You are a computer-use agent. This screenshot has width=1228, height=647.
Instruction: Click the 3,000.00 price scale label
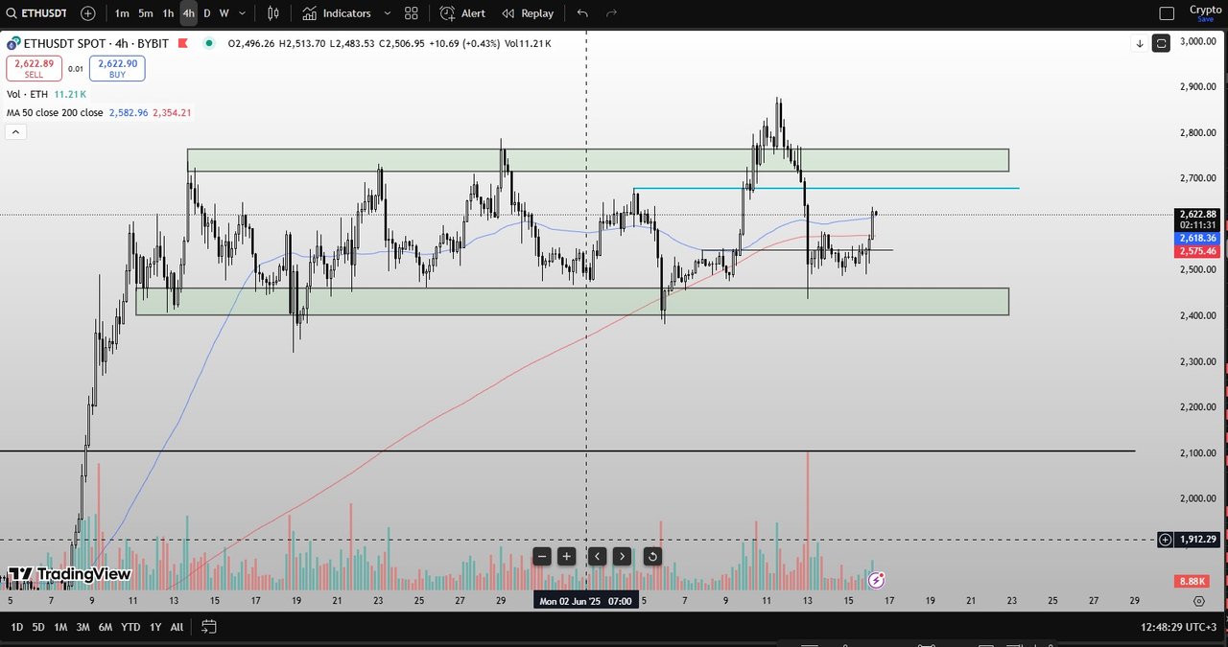point(1198,41)
